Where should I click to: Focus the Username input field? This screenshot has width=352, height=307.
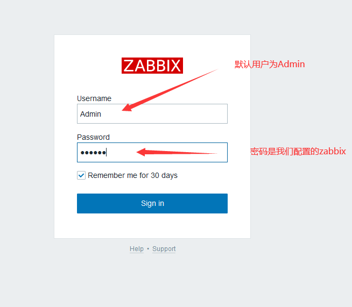pyautogui.click(x=152, y=113)
